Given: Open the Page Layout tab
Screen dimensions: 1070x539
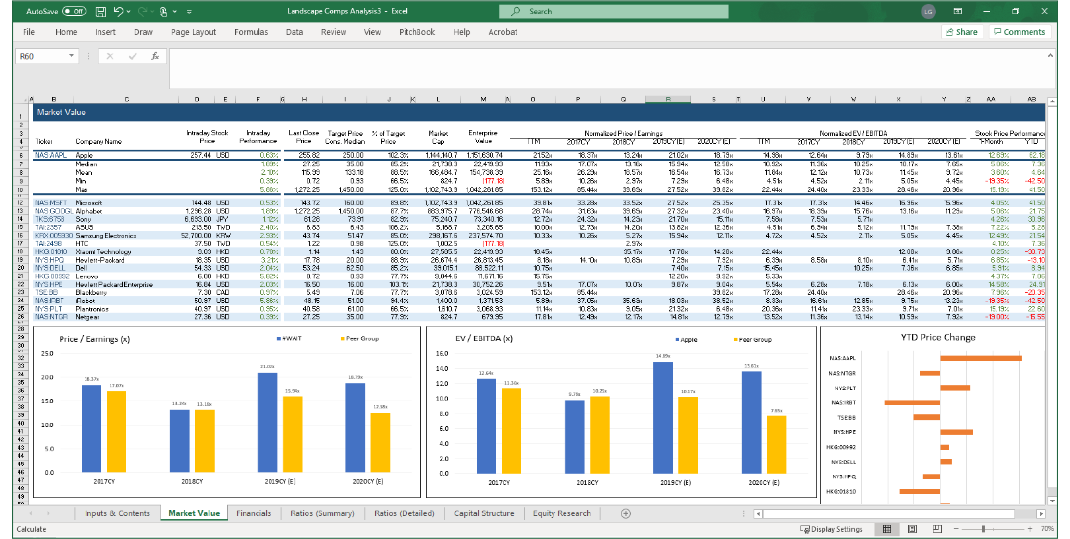Looking at the screenshot, I should click(194, 32).
